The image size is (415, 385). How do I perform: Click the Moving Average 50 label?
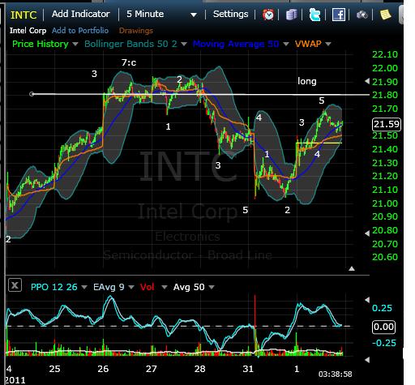point(236,44)
